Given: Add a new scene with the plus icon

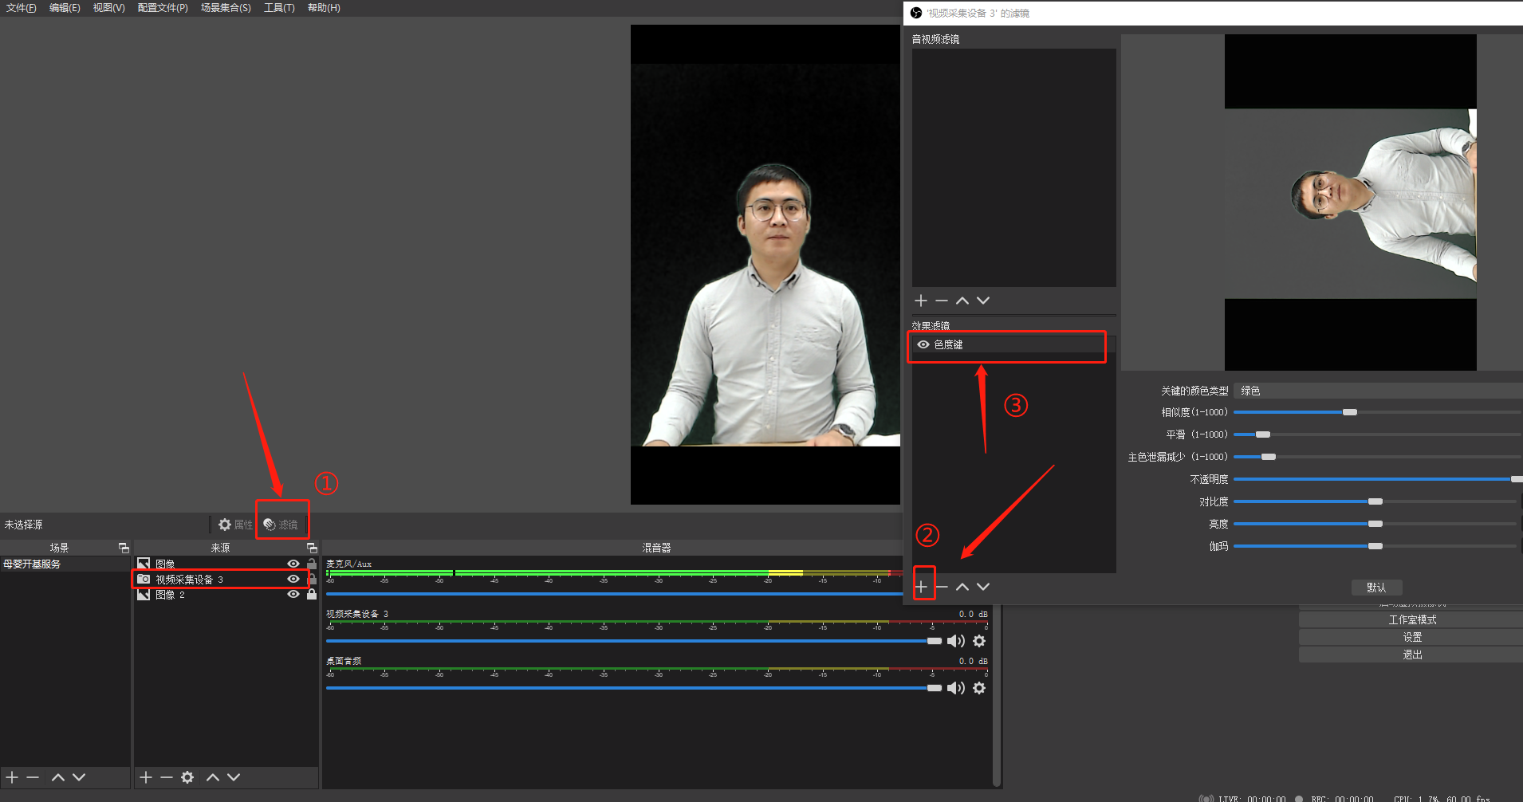Looking at the screenshot, I should (x=12, y=777).
